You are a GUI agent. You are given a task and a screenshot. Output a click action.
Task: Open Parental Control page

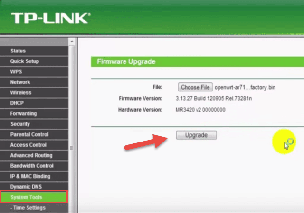34,134
